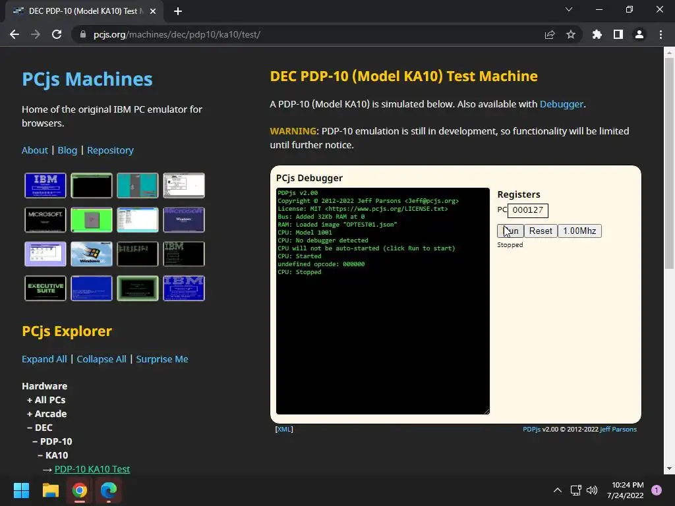Open the Debugger version link
The width and height of the screenshot is (675, 506).
pyautogui.click(x=562, y=104)
